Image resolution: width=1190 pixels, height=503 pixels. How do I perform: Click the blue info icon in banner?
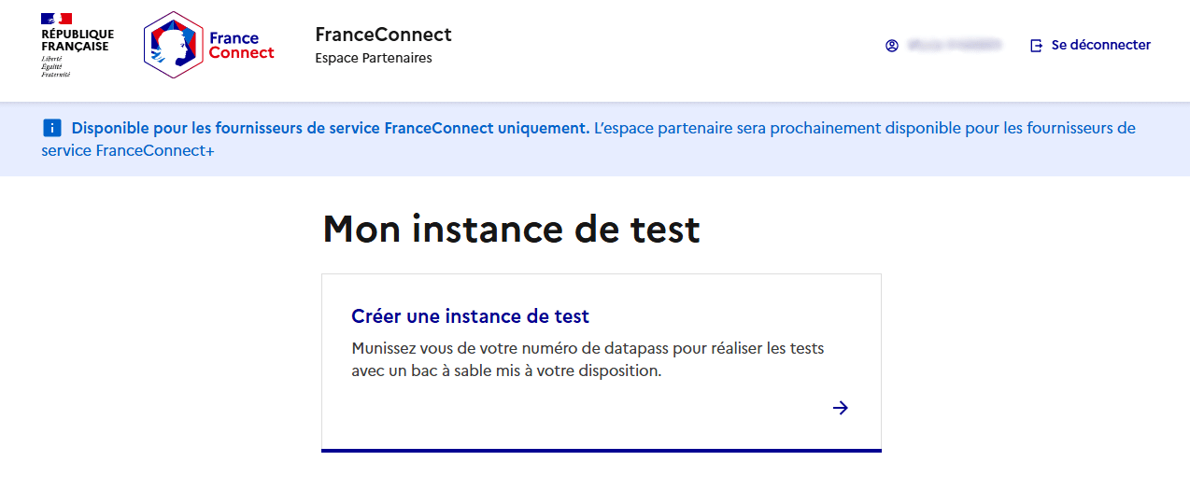(x=51, y=128)
